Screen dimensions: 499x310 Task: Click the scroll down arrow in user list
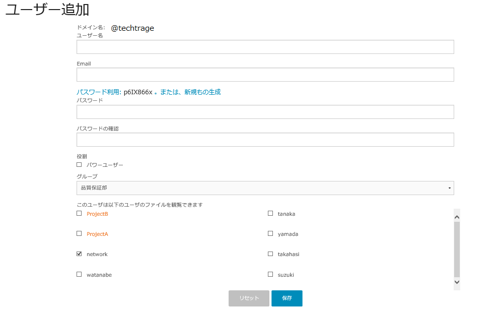point(457,282)
